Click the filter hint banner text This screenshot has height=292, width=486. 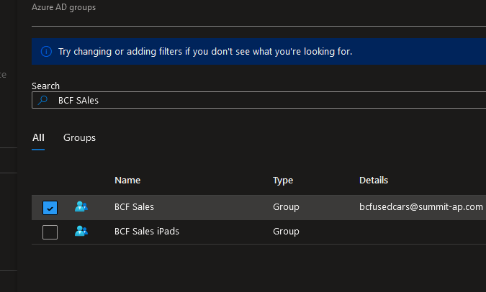coord(205,51)
